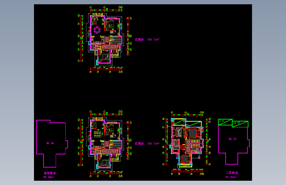
Task: Click the green box labeled 4.07
Action: pyautogui.click(x=240, y=124)
